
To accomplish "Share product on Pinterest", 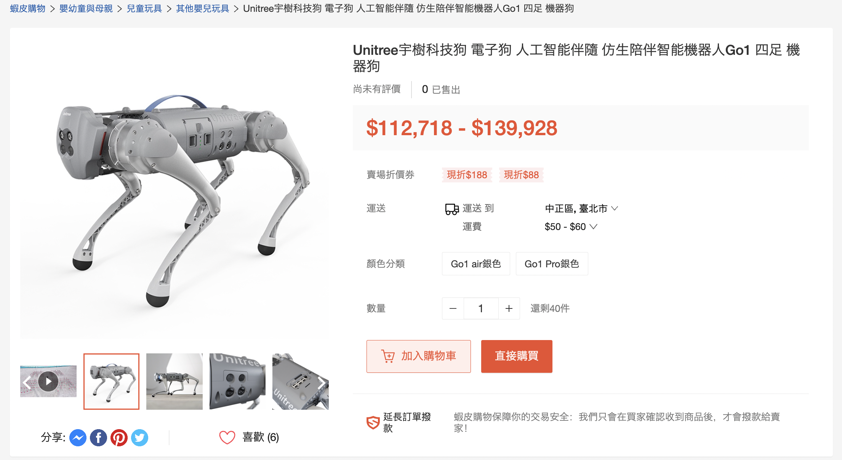I will [119, 438].
